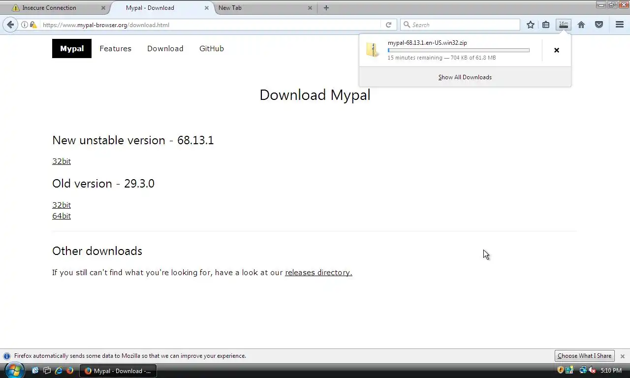630x378 pixels.
Task: Go back with the browser back arrow
Action: (x=10, y=25)
